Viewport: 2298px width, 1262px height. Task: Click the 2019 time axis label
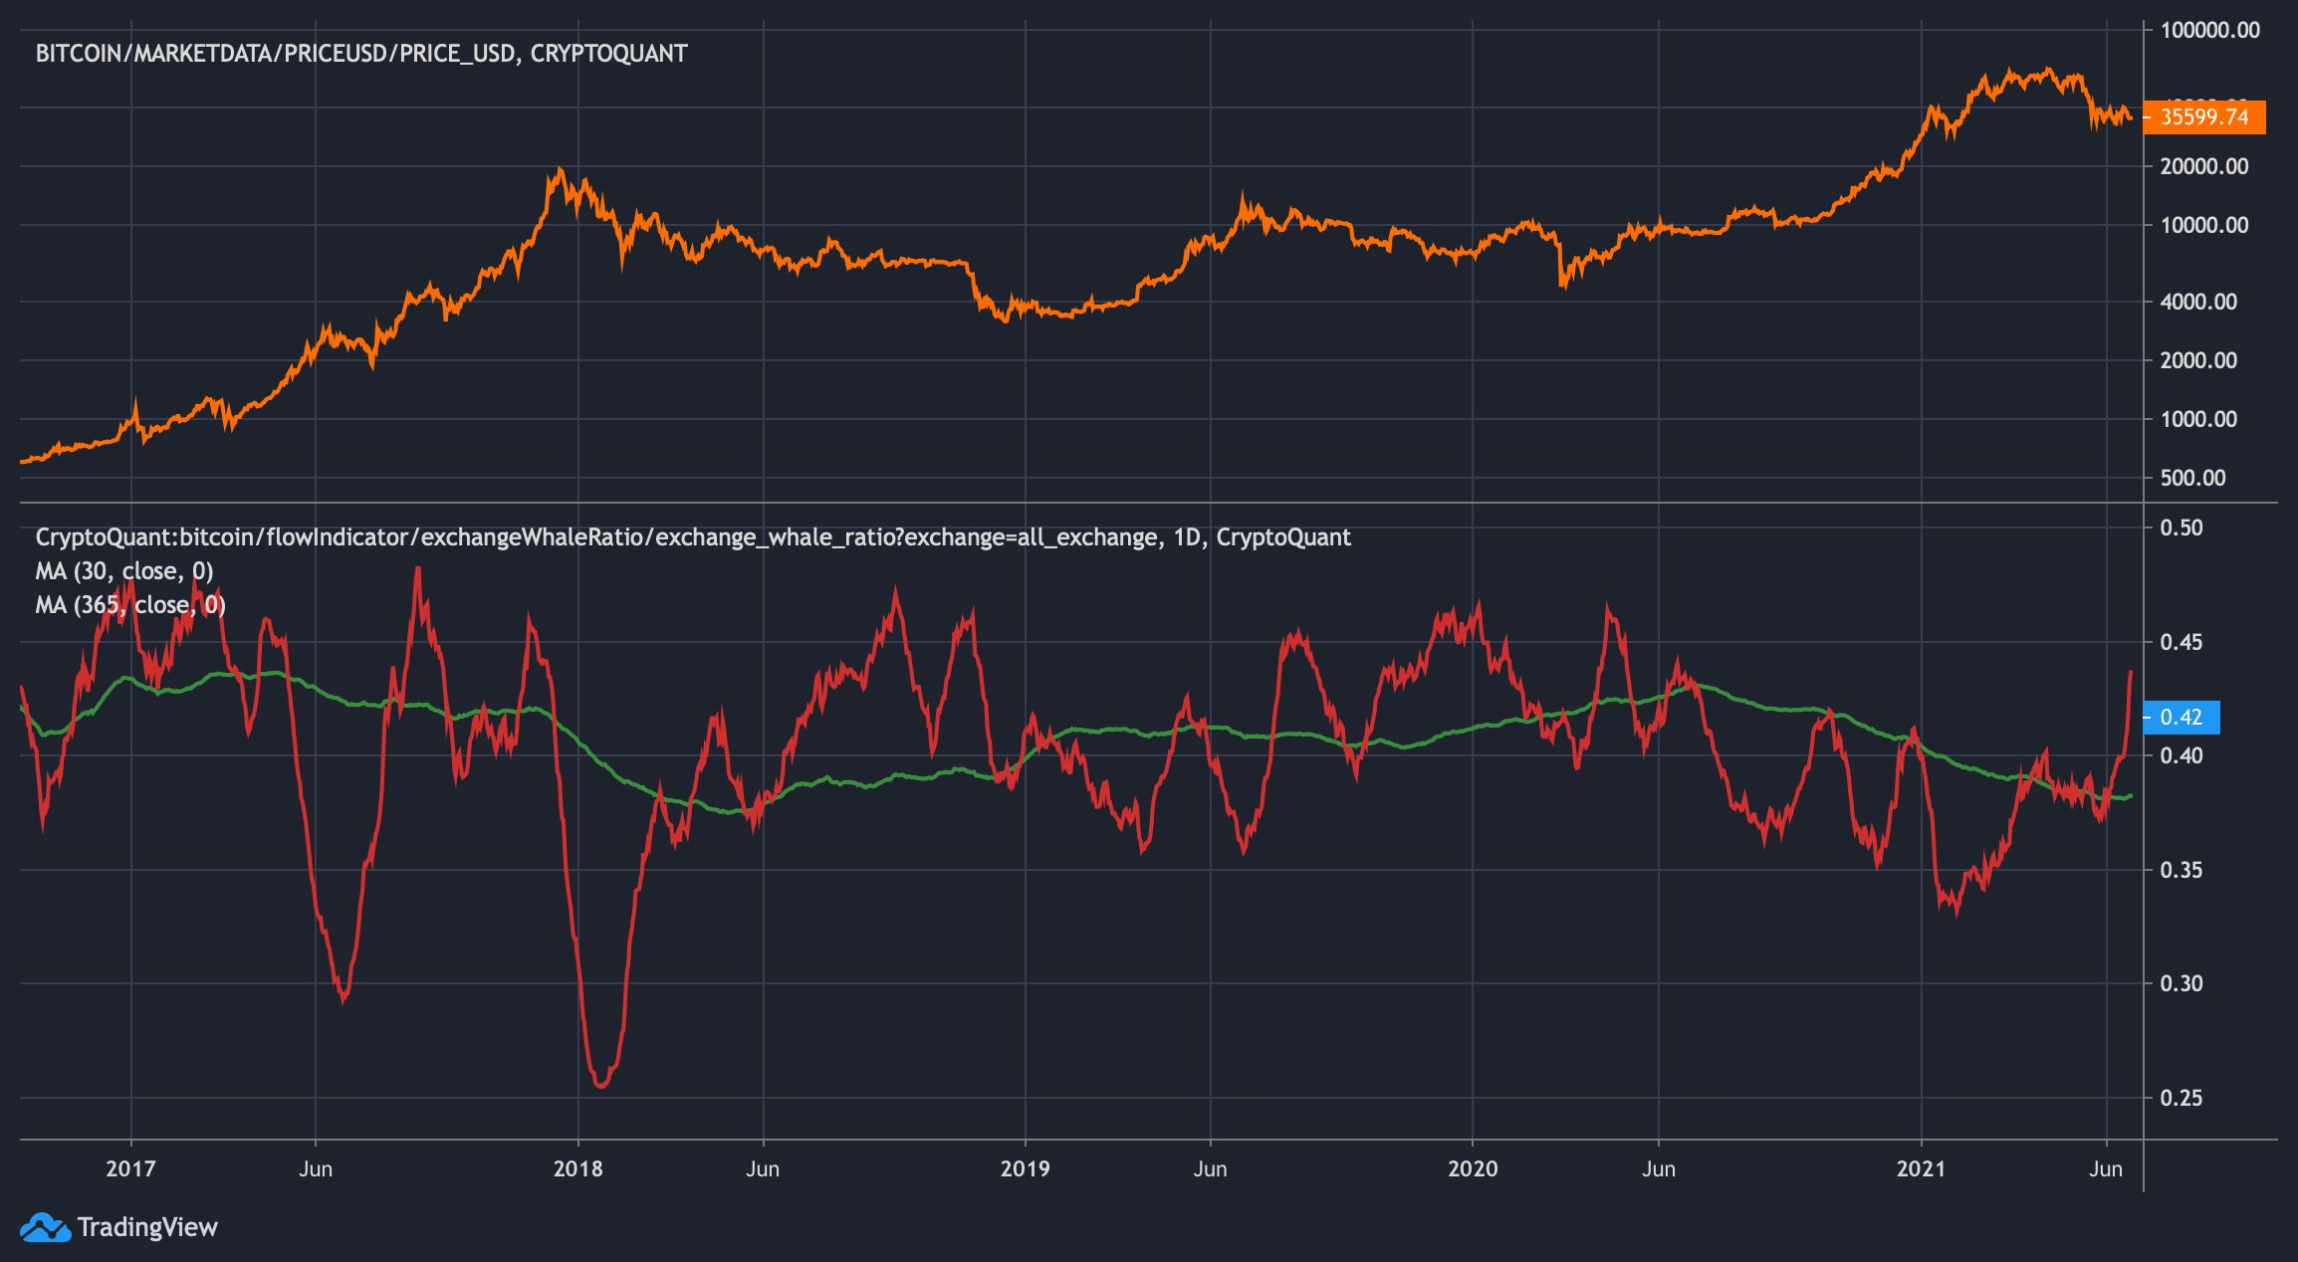point(1025,1168)
